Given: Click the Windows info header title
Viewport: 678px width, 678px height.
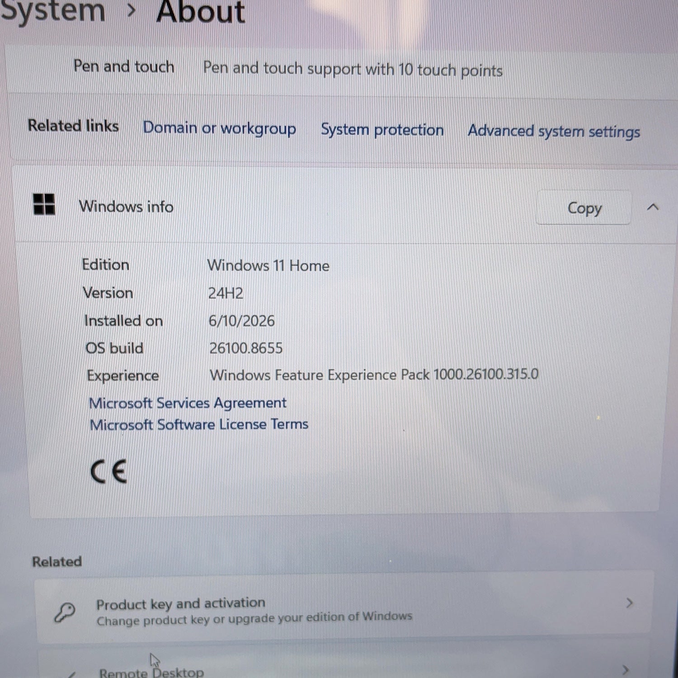Looking at the screenshot, I should [126, 207].
